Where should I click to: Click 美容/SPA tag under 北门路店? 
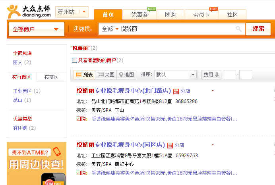click(x=101, y=110)
